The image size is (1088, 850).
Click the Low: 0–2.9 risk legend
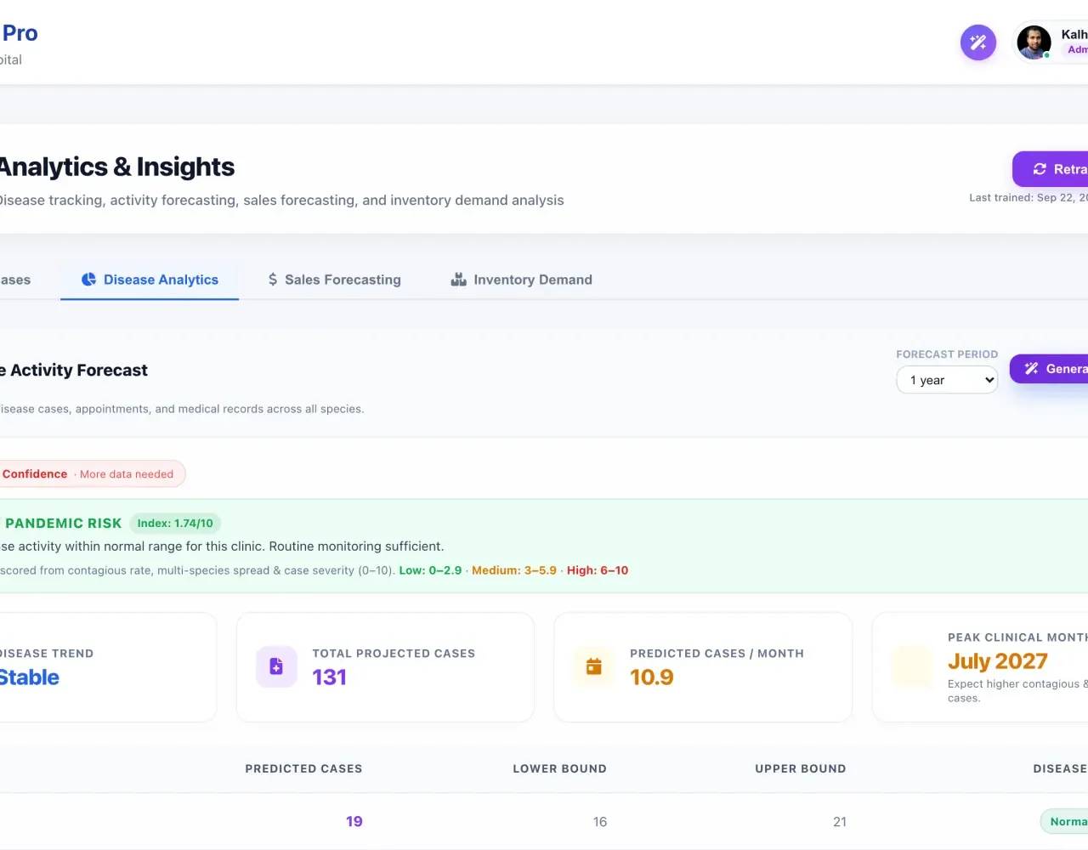tap(430, 570)
